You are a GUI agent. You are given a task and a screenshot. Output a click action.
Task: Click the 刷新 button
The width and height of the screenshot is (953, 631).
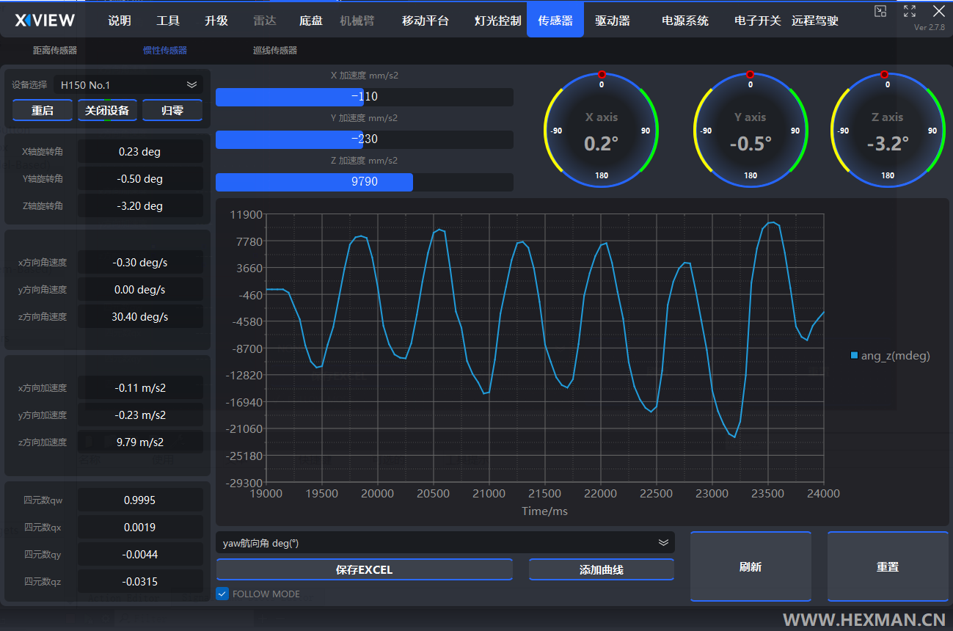coord(751,566)
